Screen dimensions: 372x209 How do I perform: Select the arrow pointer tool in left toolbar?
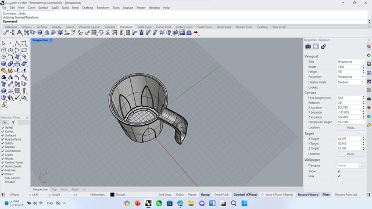click(3, 44)
